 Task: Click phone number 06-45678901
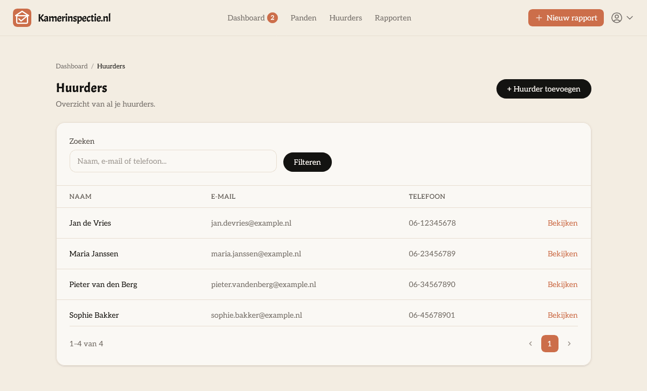[432, 315]
